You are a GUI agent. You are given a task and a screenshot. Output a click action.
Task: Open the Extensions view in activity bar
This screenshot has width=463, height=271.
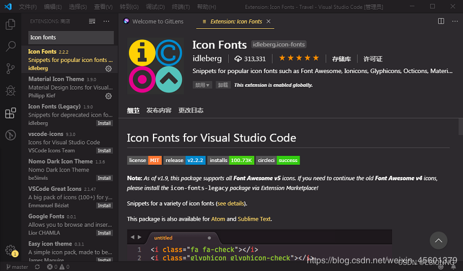coord(11,113)
